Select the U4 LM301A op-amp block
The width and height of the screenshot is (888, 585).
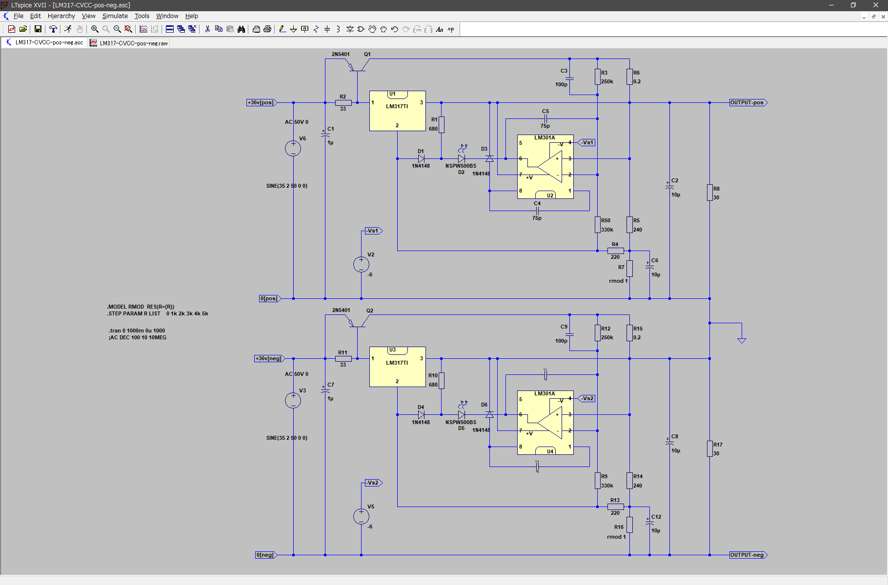tap(545, 423)
